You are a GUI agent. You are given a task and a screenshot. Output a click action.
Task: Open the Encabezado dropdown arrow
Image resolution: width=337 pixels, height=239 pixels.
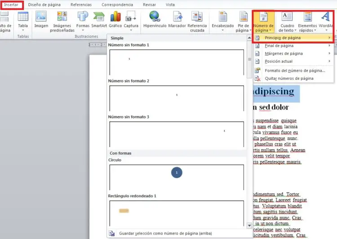point(223,30)
